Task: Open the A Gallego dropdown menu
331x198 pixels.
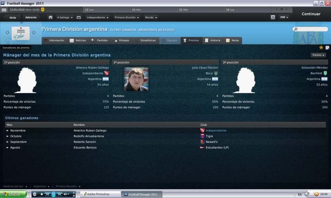Action: (65, 17)
